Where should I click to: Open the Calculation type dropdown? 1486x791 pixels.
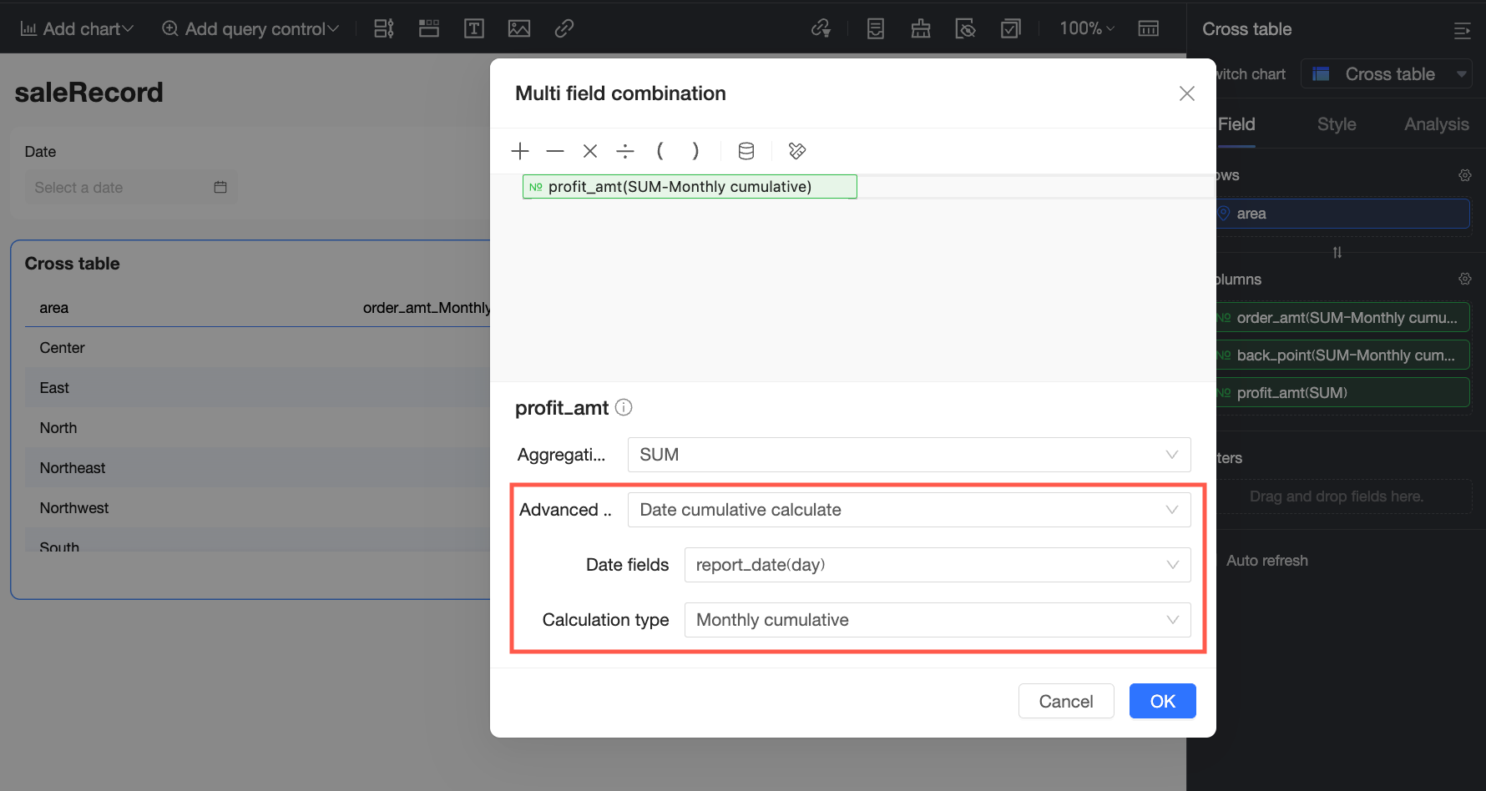[x=937, y=620]
